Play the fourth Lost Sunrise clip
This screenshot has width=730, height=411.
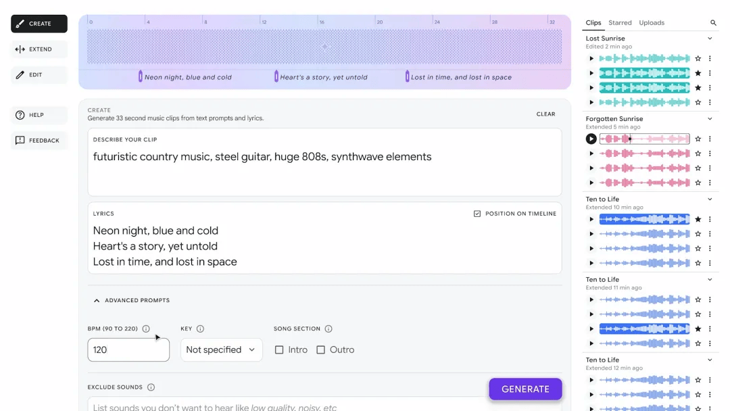click(x=591, y=102)
